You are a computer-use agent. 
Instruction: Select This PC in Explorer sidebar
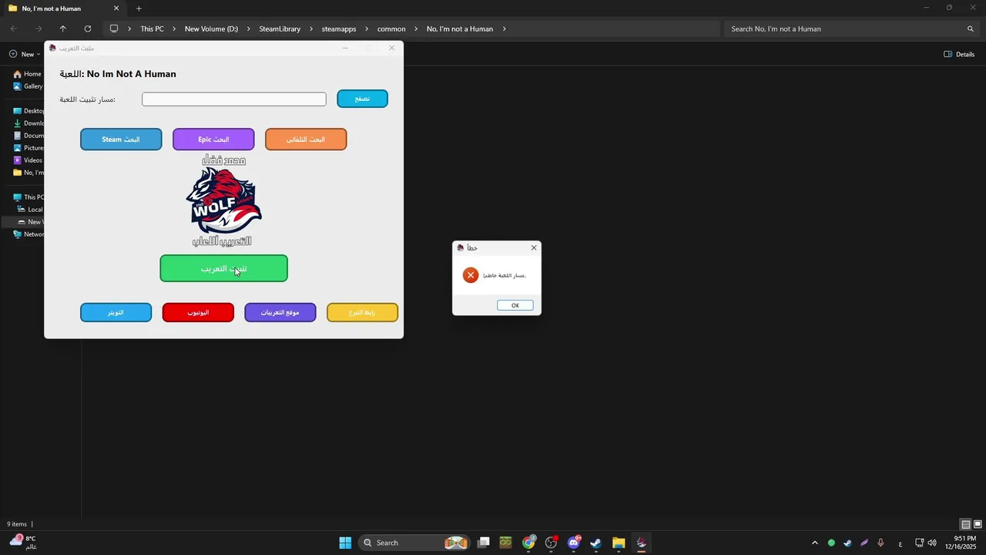click(29, 197)
